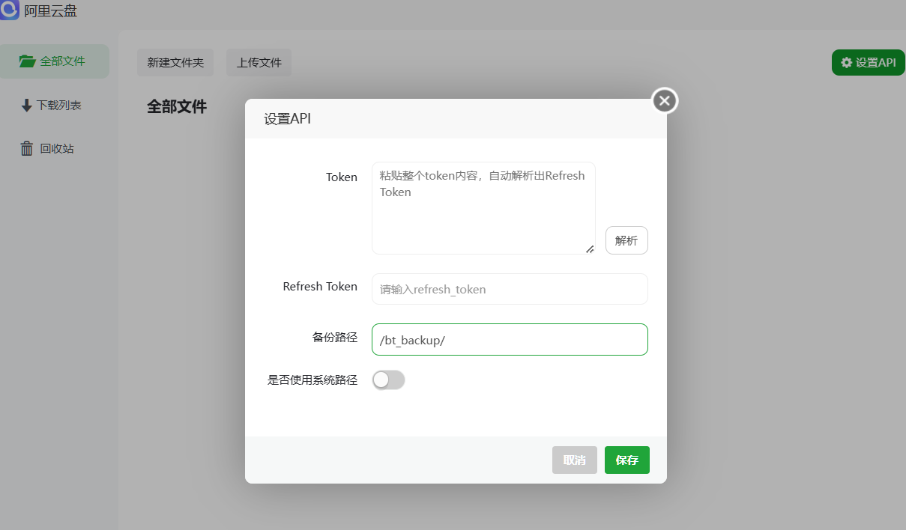Click the 解析 button
This screenshot has height=530, width=906.
coord(626,240)
